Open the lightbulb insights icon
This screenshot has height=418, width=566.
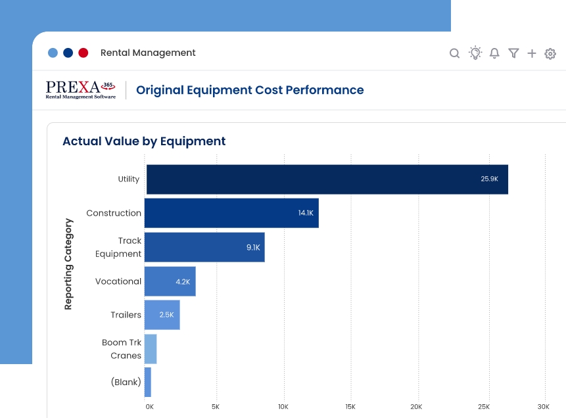(x=475, y=53)
